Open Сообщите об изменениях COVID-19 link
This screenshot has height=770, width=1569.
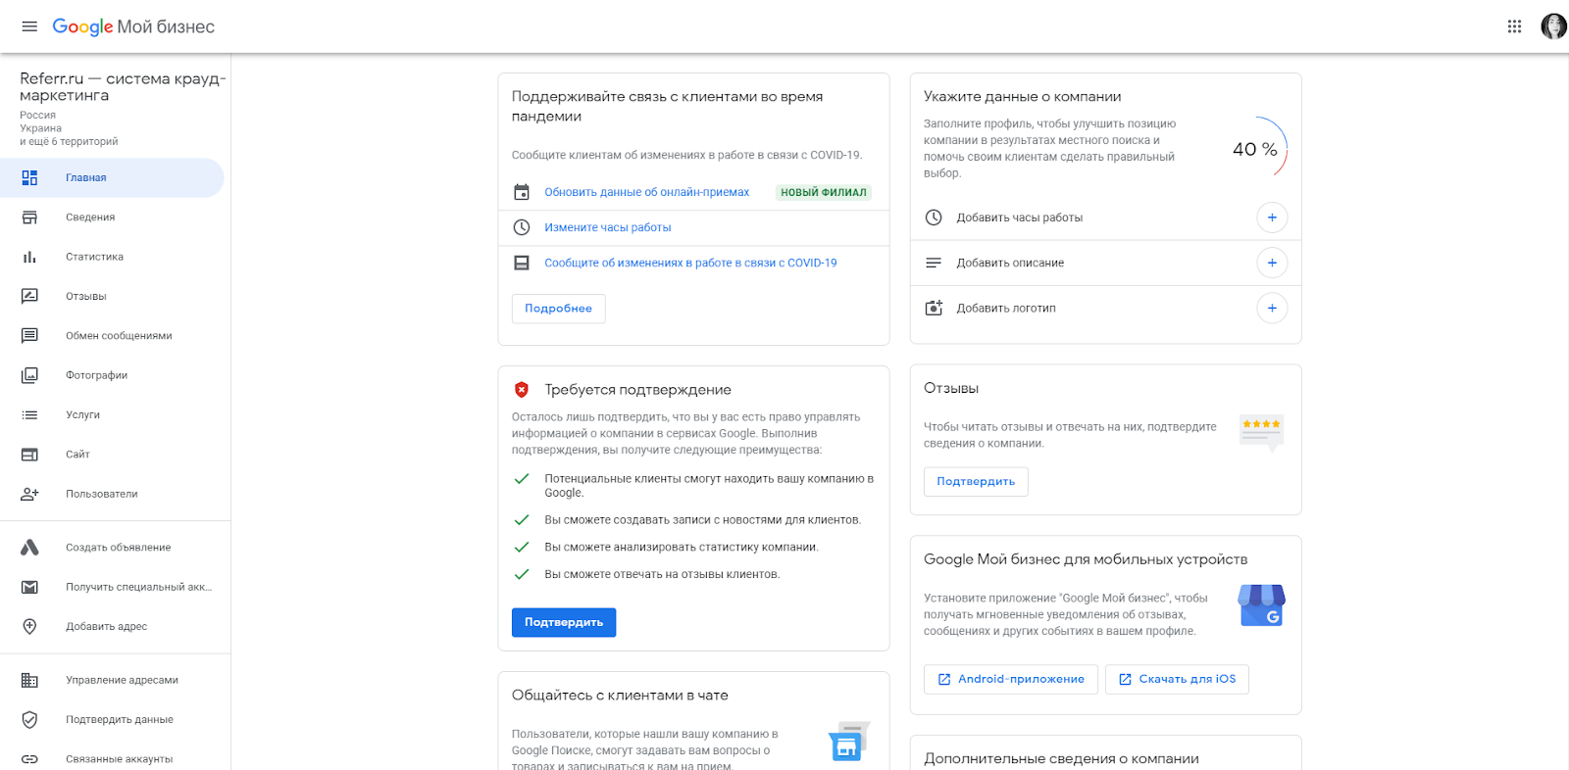click(x=690, y=263)
